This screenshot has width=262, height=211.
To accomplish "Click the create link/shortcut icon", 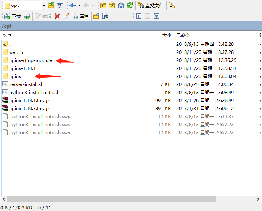I will pos(105,16).
